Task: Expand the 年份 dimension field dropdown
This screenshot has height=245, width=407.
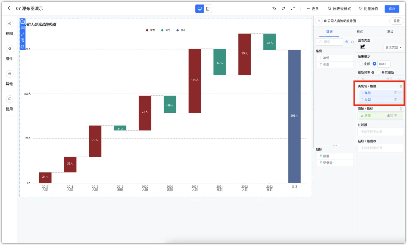Action: tap(399, 93)
